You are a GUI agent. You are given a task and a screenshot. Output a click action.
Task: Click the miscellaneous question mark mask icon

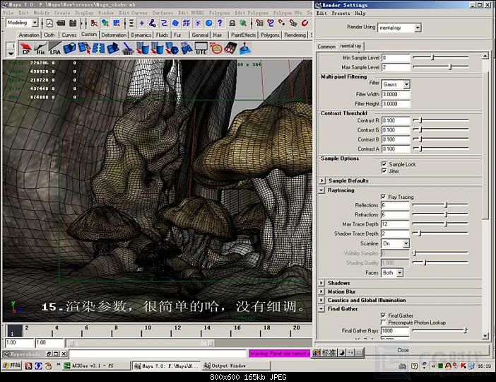pyautogui.click(x=220, y=23)
